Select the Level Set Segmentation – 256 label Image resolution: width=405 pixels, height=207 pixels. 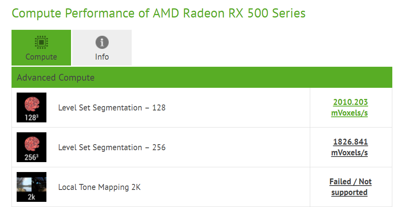coord(112,147)
